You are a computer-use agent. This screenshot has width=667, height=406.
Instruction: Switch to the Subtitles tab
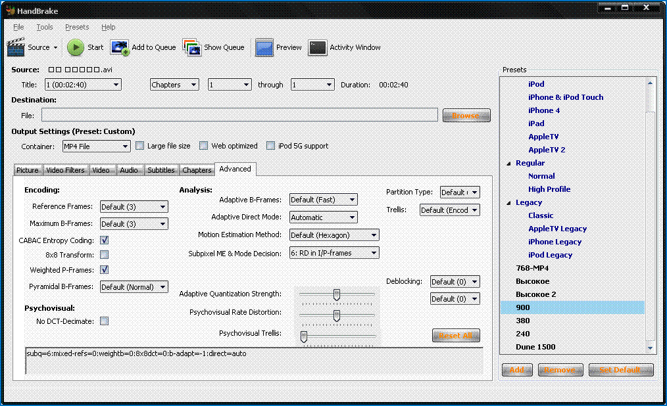click(161, 170)
